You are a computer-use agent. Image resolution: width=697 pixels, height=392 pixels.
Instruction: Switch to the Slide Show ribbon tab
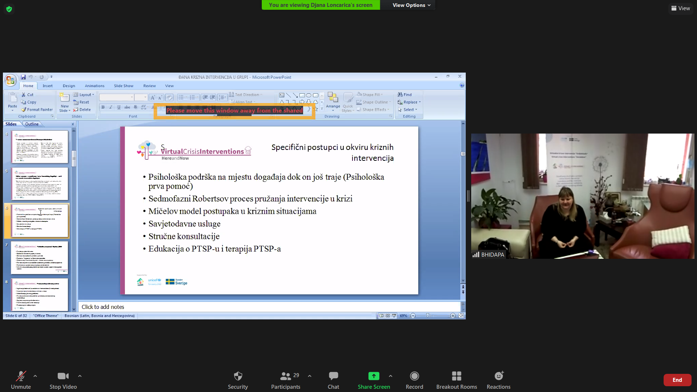click(123, 86)
